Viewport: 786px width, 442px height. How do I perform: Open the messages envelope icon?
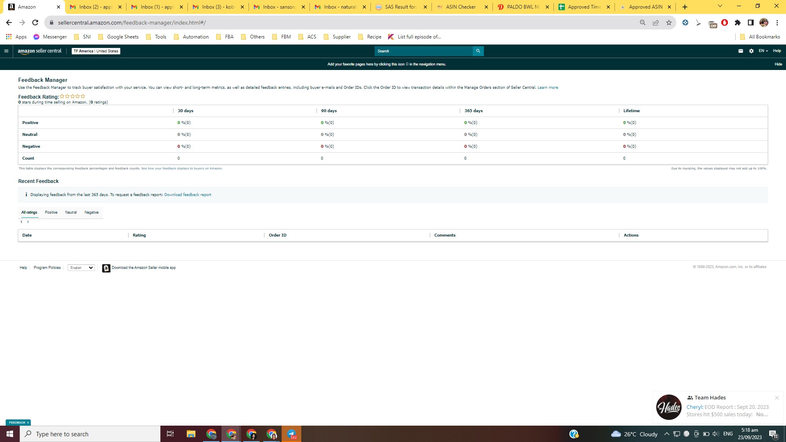click(741, 51)
